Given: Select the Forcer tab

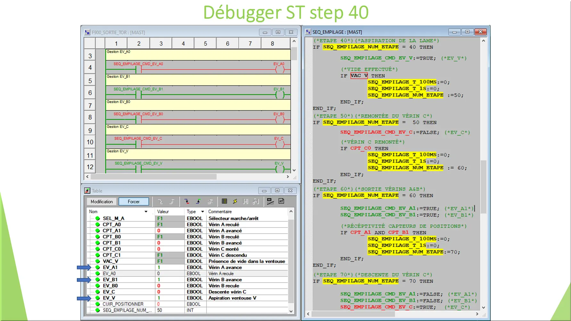Looking at the screenshot, I should pos(134,201).
